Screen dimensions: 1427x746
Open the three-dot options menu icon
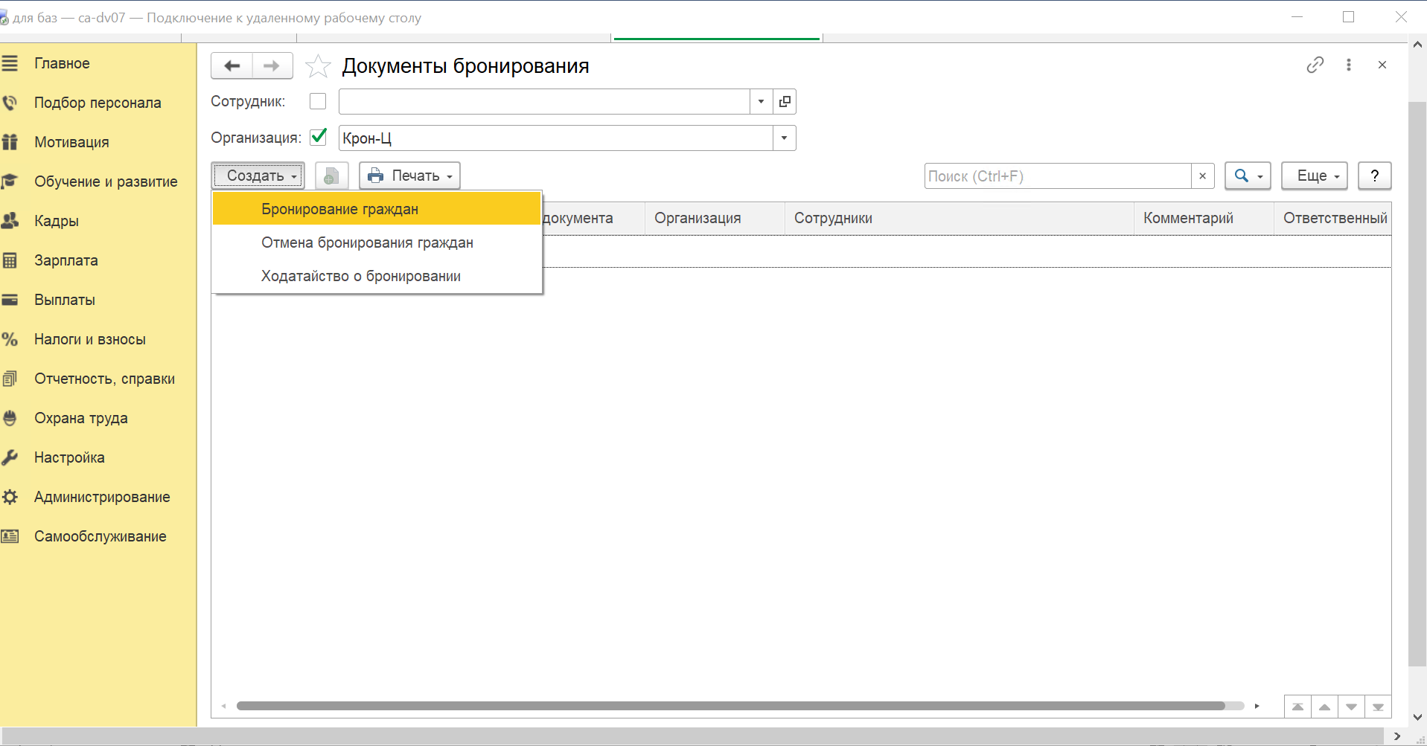pos(1348,65)
